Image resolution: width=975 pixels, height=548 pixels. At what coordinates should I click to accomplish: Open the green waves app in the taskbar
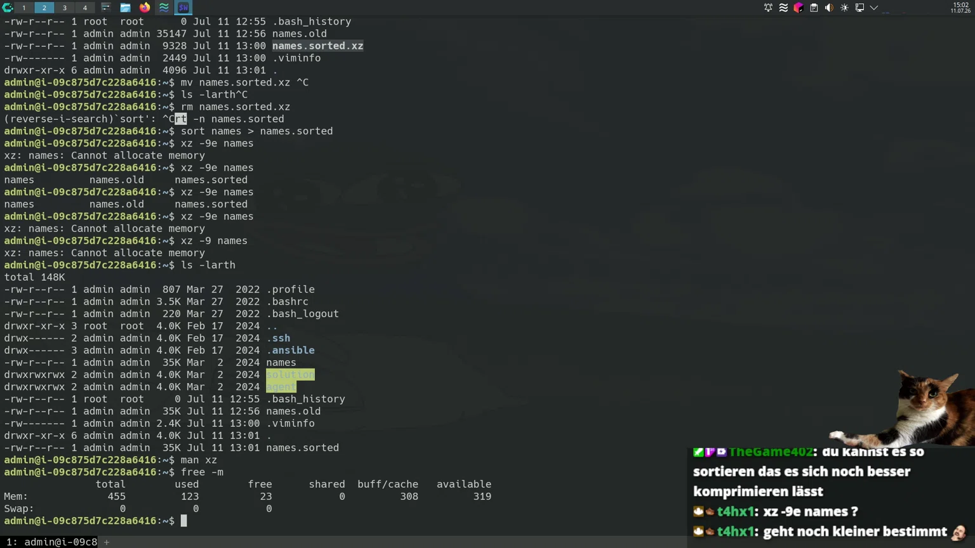tap(164, 8)
